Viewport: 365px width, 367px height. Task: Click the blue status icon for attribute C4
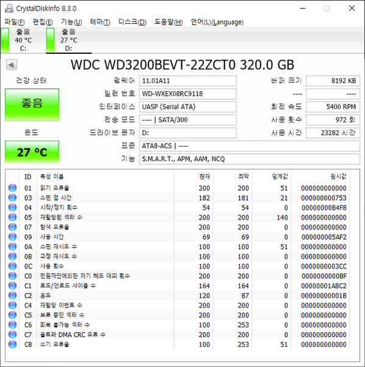[x=12, y=305]
